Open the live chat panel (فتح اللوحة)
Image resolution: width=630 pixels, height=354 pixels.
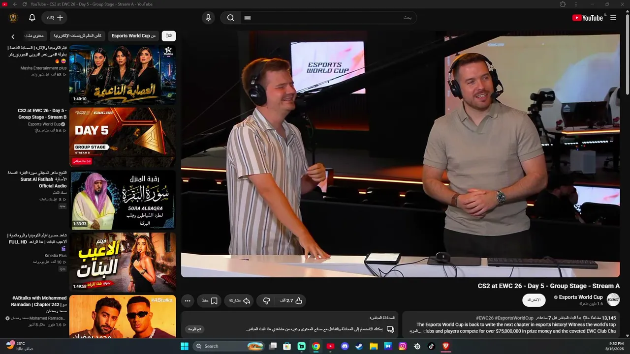pyautogui.click(x=195, y=329)
